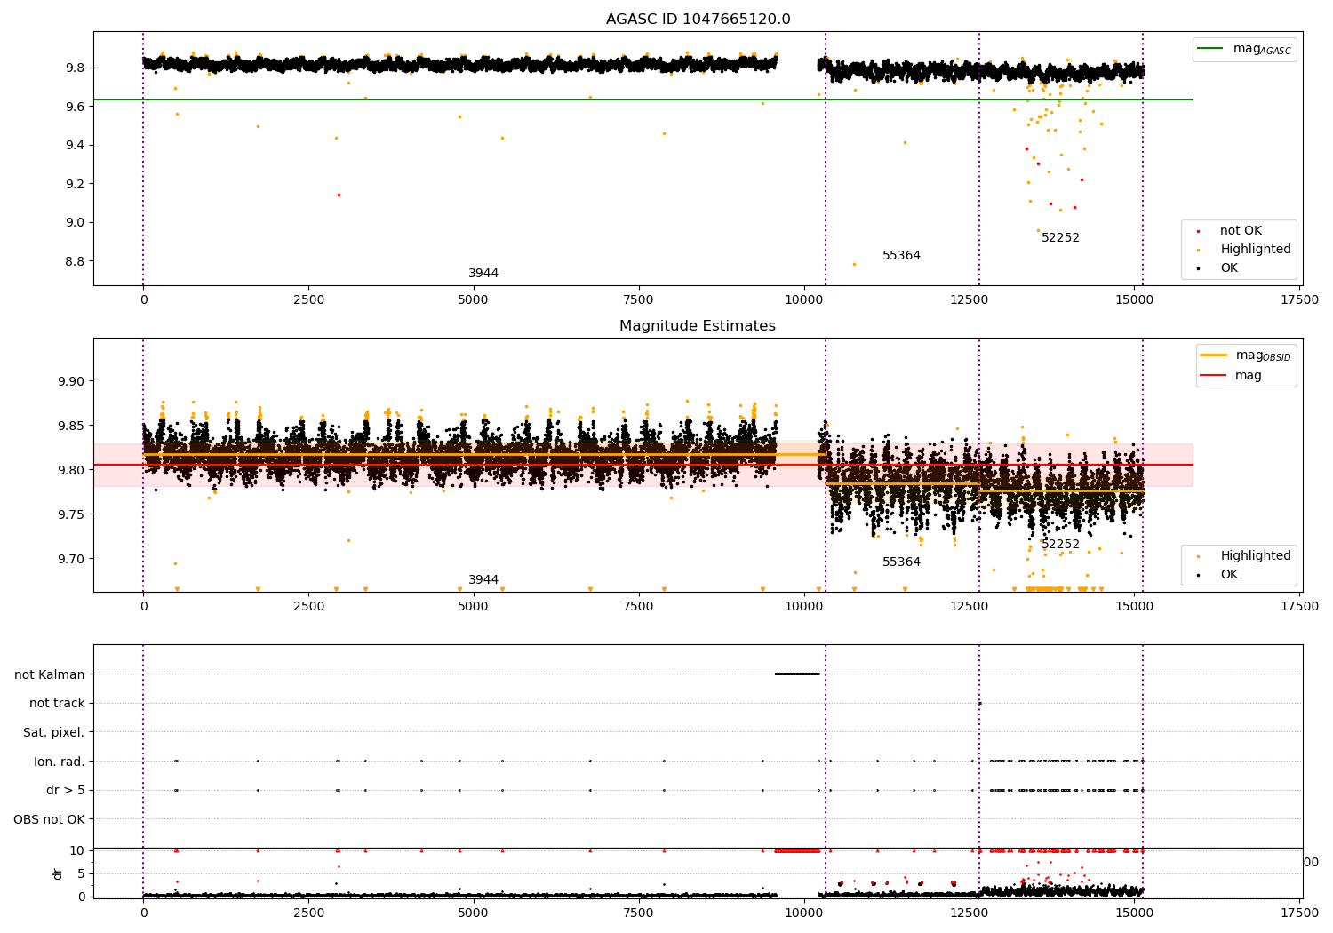Click 'OK' legend entry in the top plot
Screen dimensions: 1333x933
[1229, 268]
